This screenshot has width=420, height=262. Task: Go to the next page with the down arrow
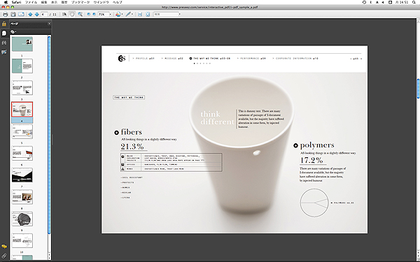coord(36,14)
